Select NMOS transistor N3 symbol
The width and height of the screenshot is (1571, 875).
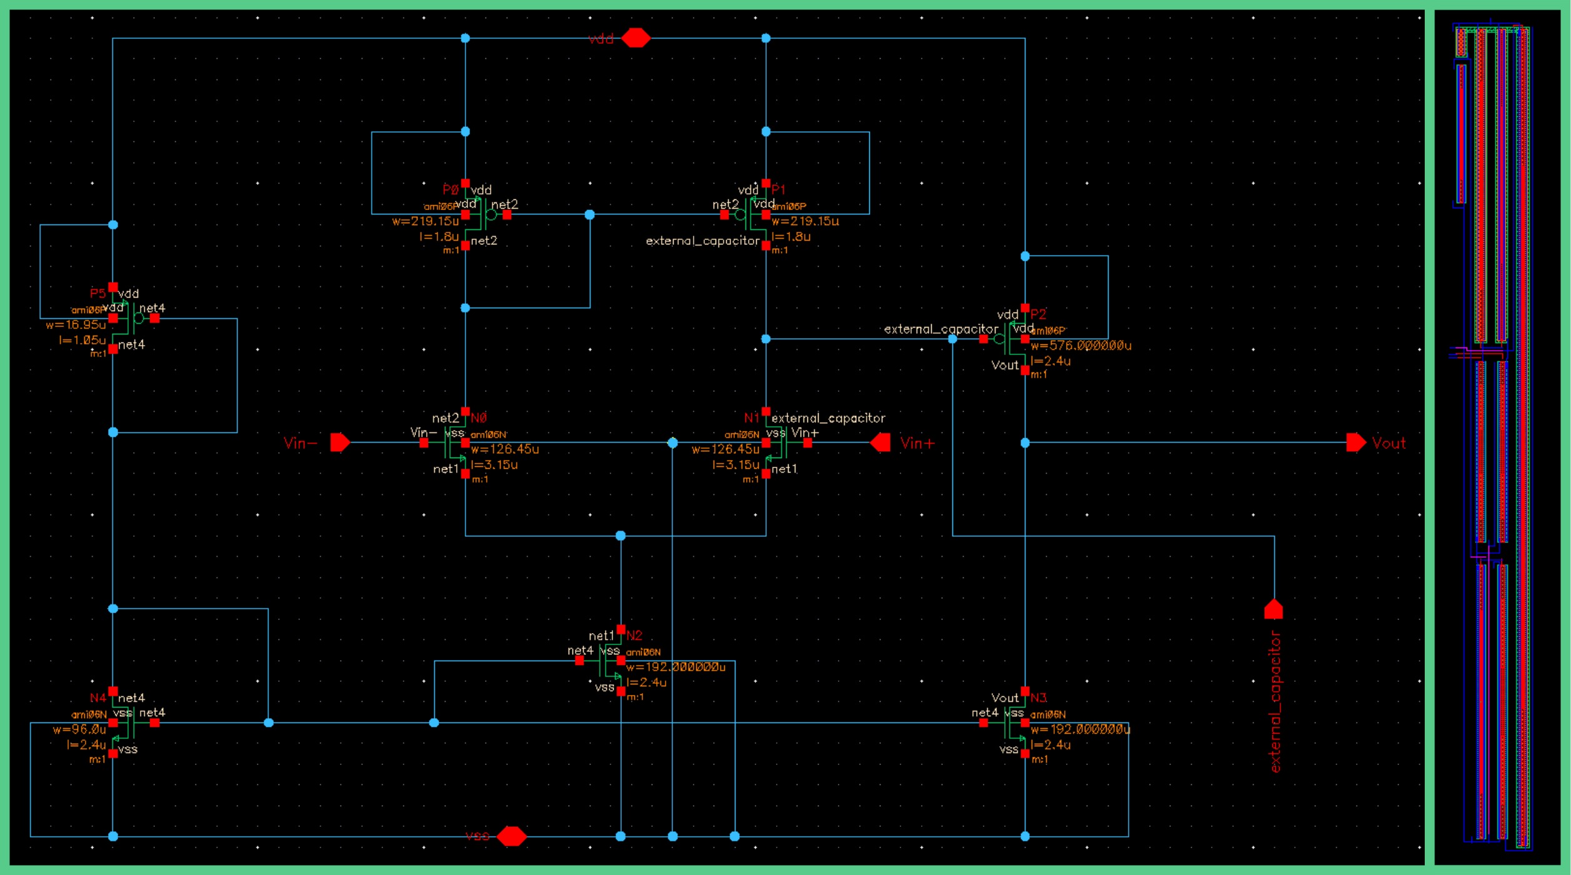[x=1005, y=722]
